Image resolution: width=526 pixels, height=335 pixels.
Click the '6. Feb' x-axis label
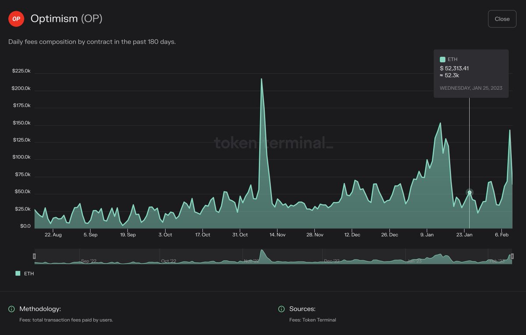point(501,235)
